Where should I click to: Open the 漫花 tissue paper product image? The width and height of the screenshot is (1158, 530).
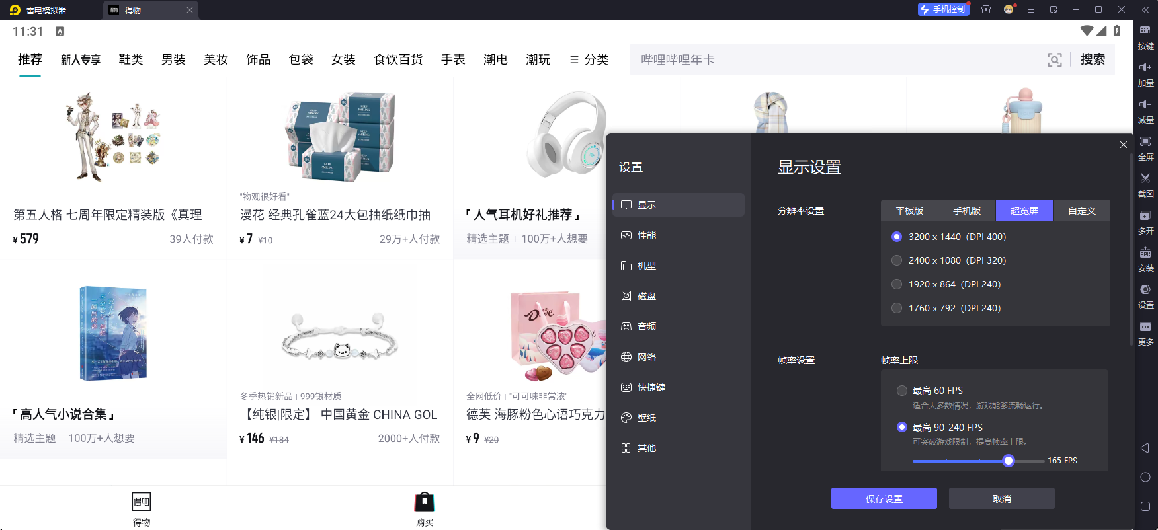(340, 137)
